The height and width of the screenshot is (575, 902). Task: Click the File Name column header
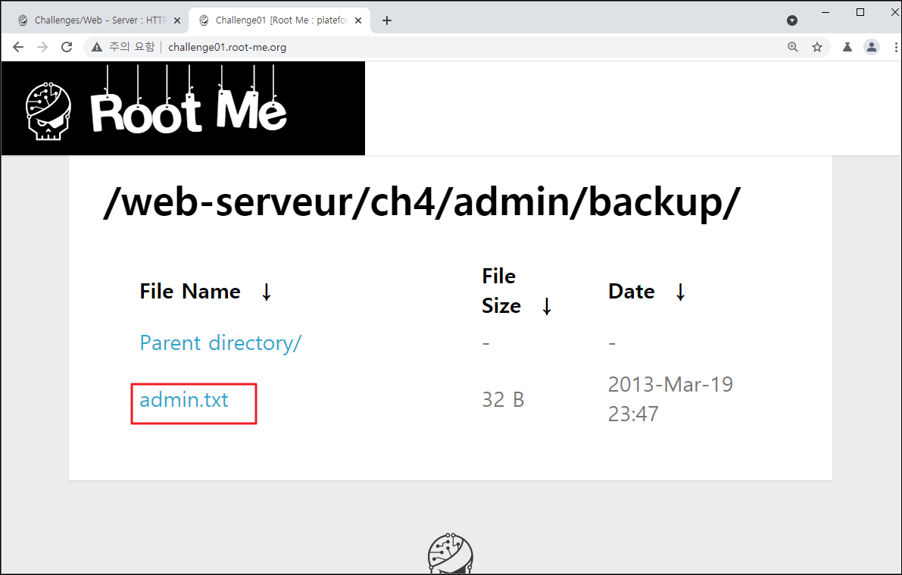(190, 292)
